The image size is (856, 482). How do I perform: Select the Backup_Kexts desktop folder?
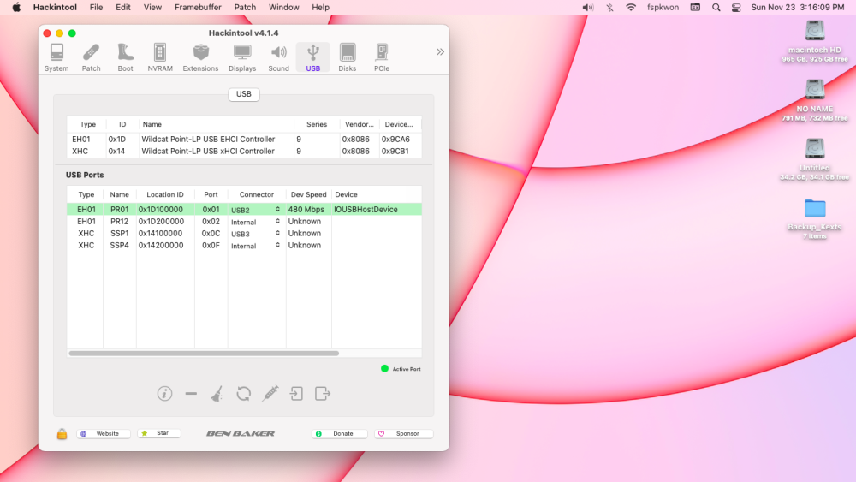pyautogui.click(x=815, y=219)
